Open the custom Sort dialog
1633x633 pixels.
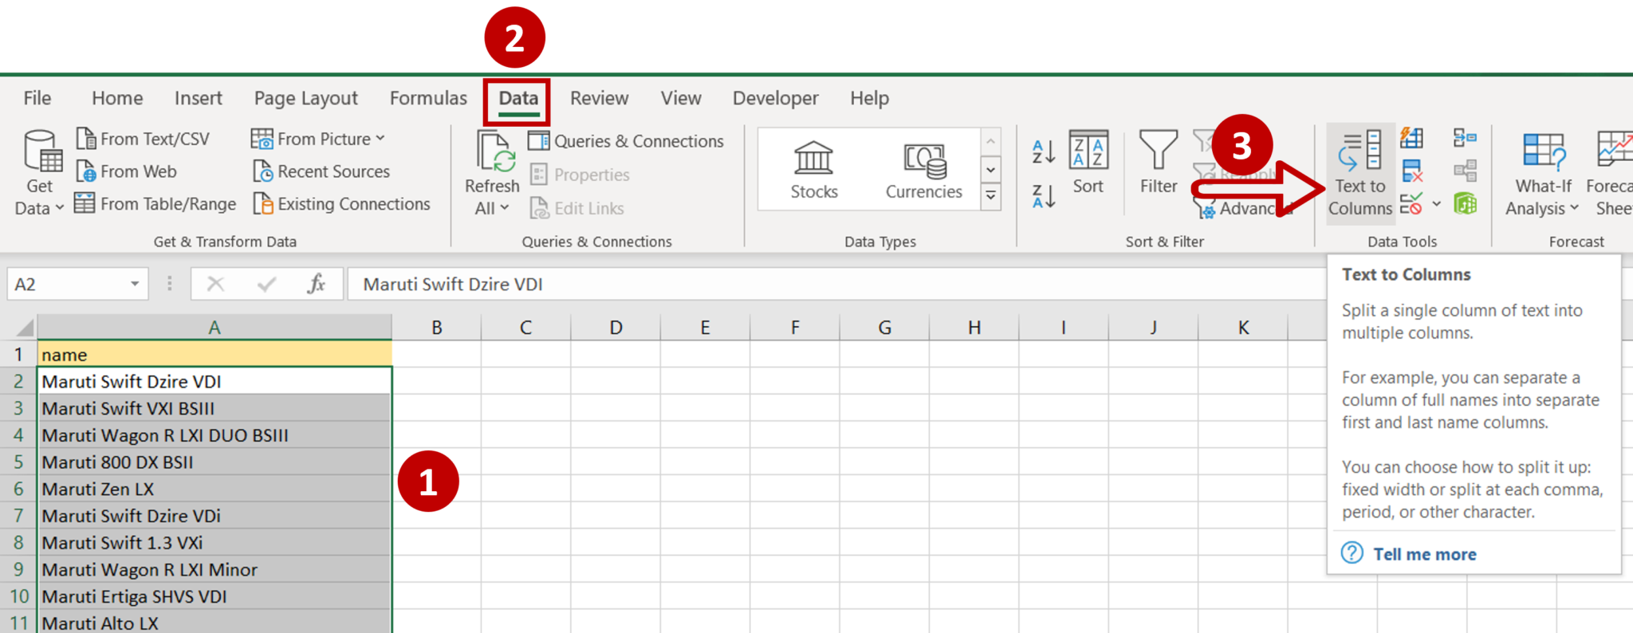(1088, 163)
